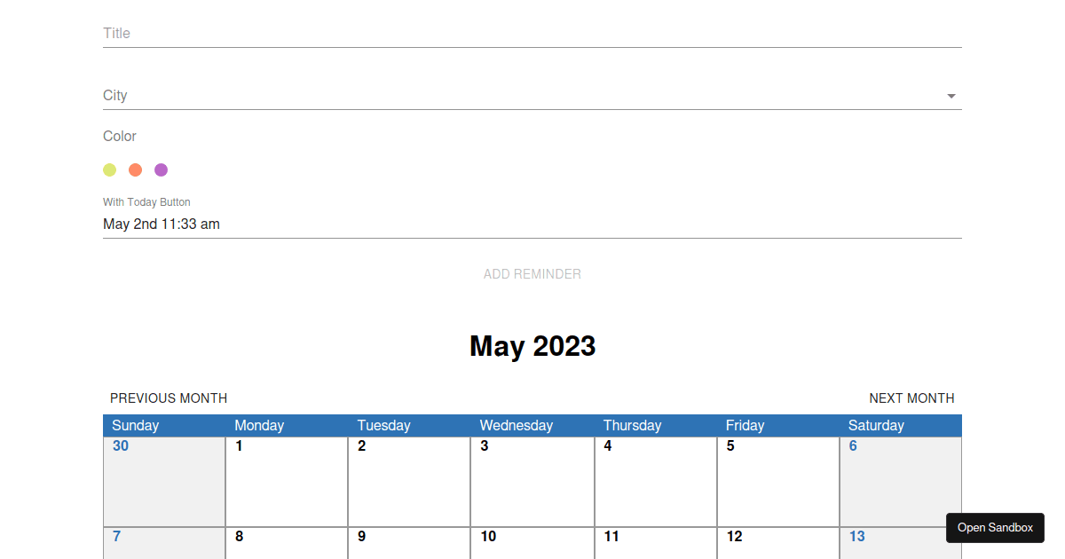Screen dimensions: 1065x559
Task: Click the With Today Button label
Action: point(146,202)
